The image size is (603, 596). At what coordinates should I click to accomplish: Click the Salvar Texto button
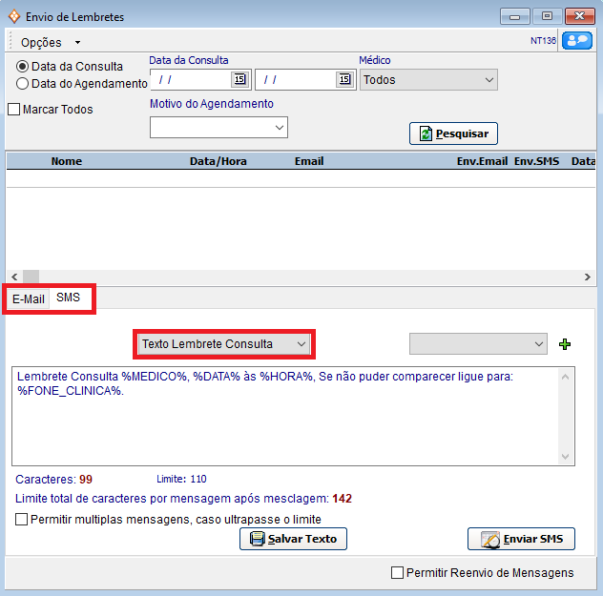[293, 539]
